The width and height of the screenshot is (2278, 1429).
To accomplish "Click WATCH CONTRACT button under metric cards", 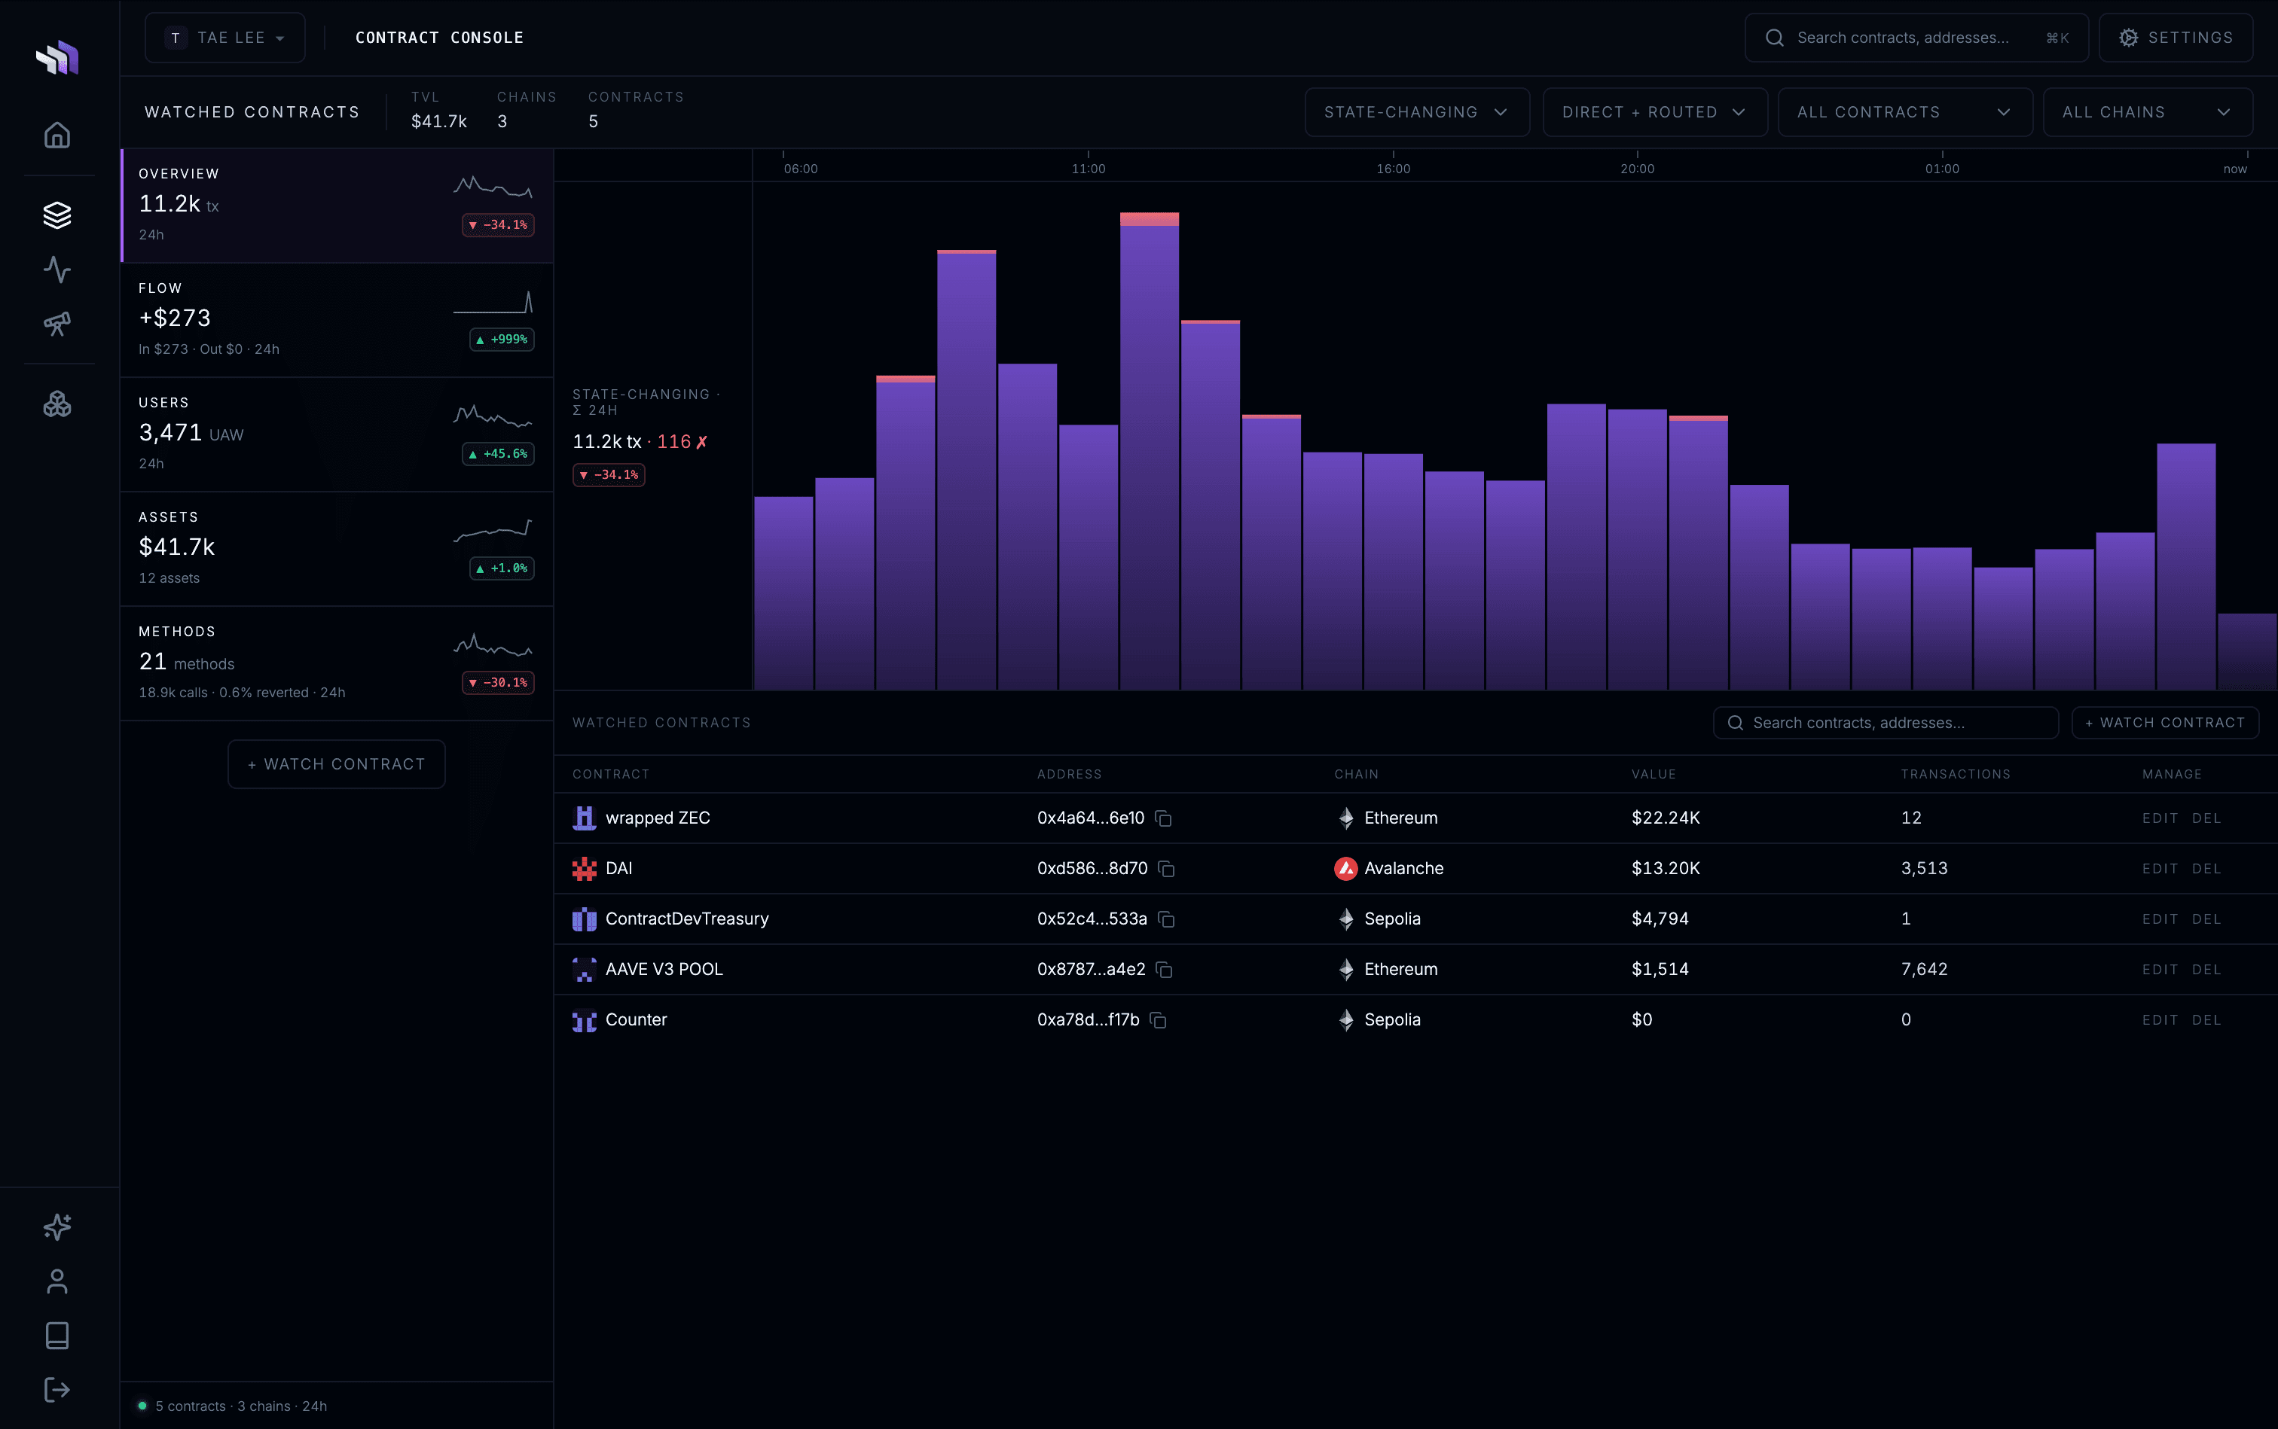I will click(337, 763).
